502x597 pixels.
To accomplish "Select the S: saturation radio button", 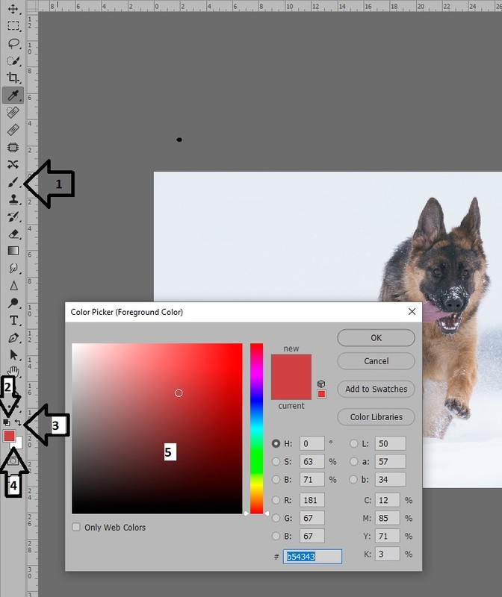I will (277, 462).
